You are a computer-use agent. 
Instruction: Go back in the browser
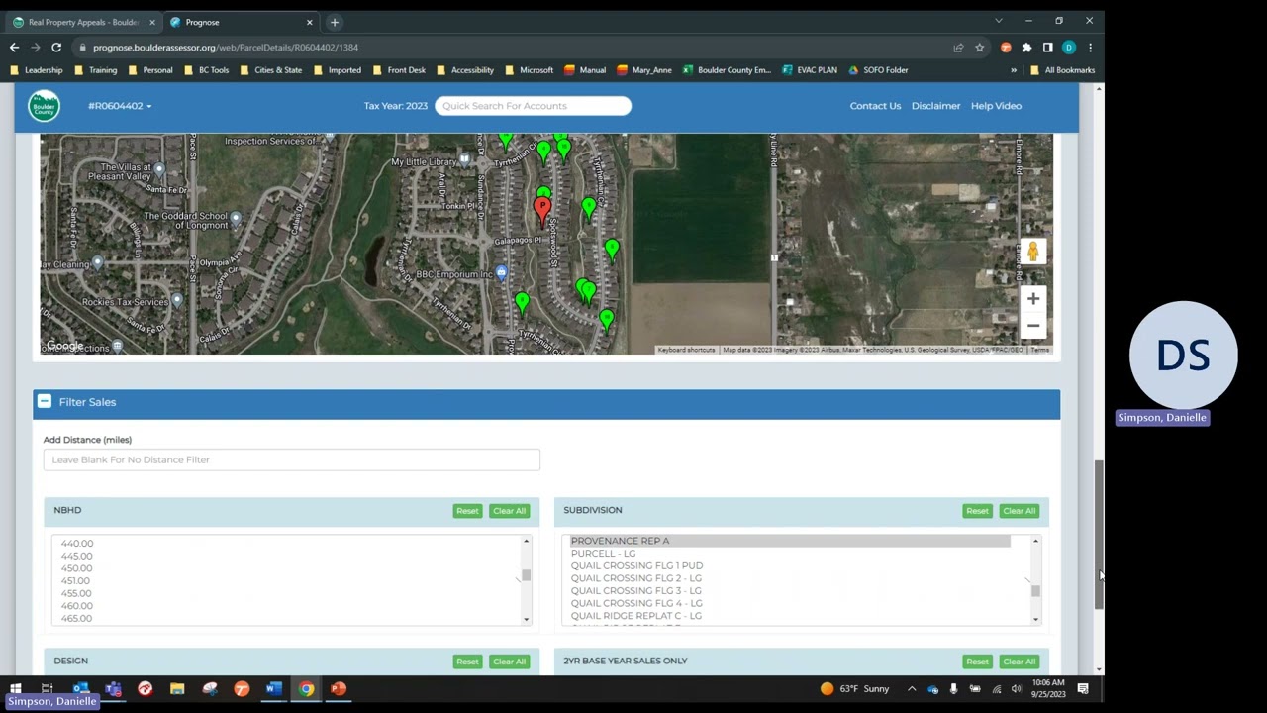14,47
